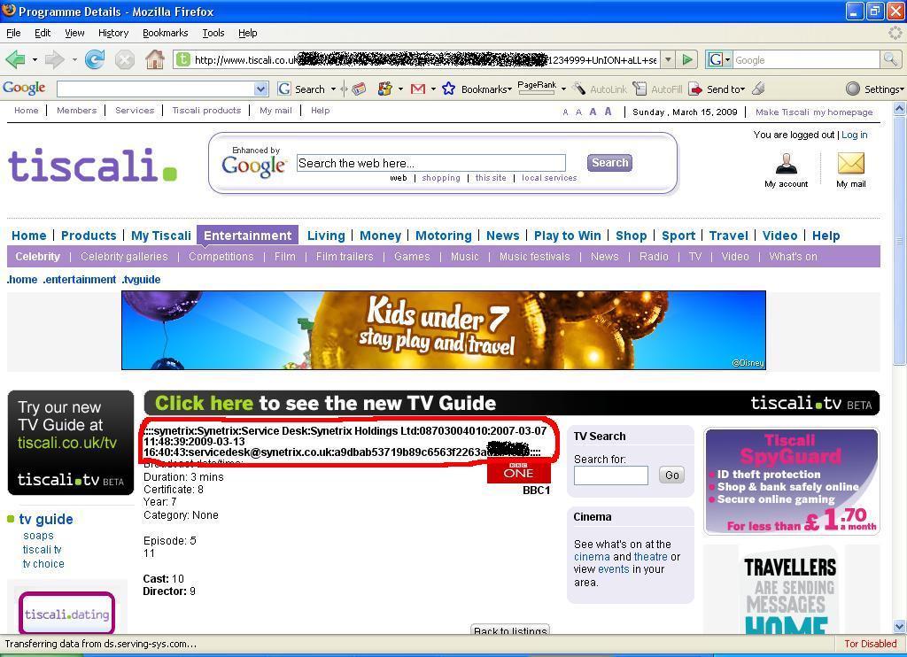Click the Google toolbar Search button
This screenshot has width=907, height=657.
[x=302, y=89]
